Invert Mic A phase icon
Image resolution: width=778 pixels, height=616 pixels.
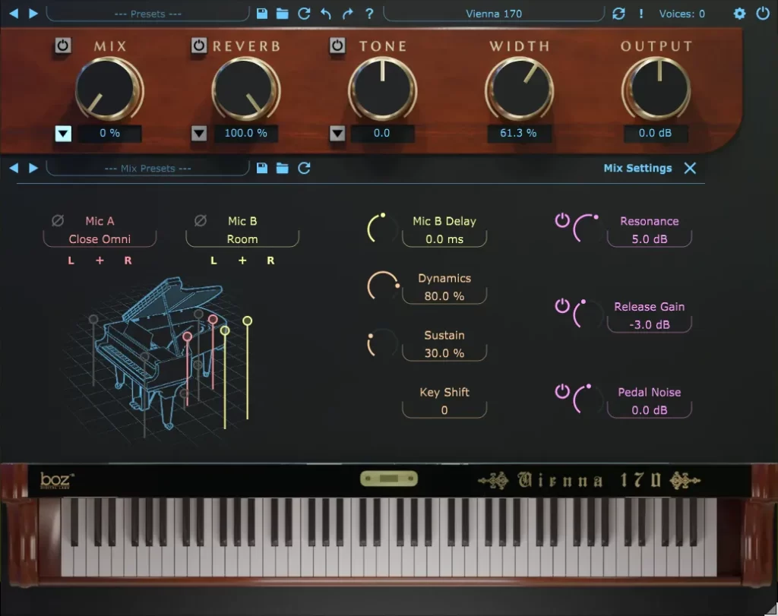(58, 221)
